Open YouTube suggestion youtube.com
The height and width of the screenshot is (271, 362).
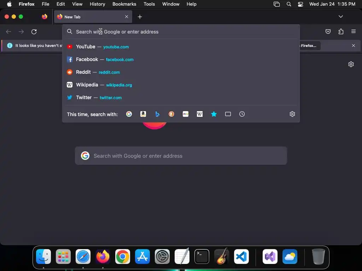click(181, 47)
